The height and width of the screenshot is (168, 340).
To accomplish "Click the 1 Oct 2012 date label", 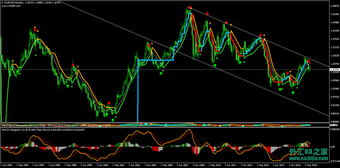I will pos(247,165).
